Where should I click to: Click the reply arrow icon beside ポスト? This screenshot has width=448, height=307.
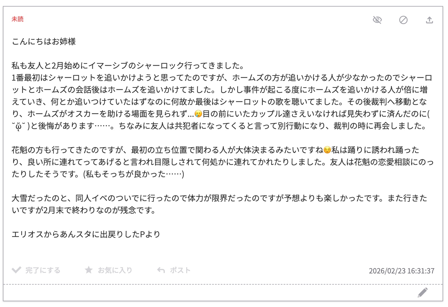[161, 270]
